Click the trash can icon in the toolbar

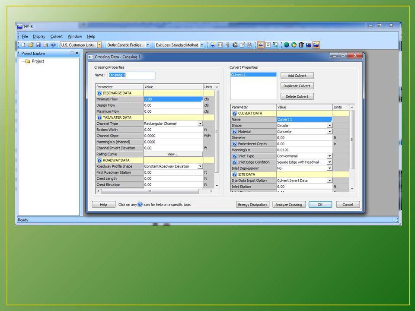pyautogui.click(x=301, y=45)
